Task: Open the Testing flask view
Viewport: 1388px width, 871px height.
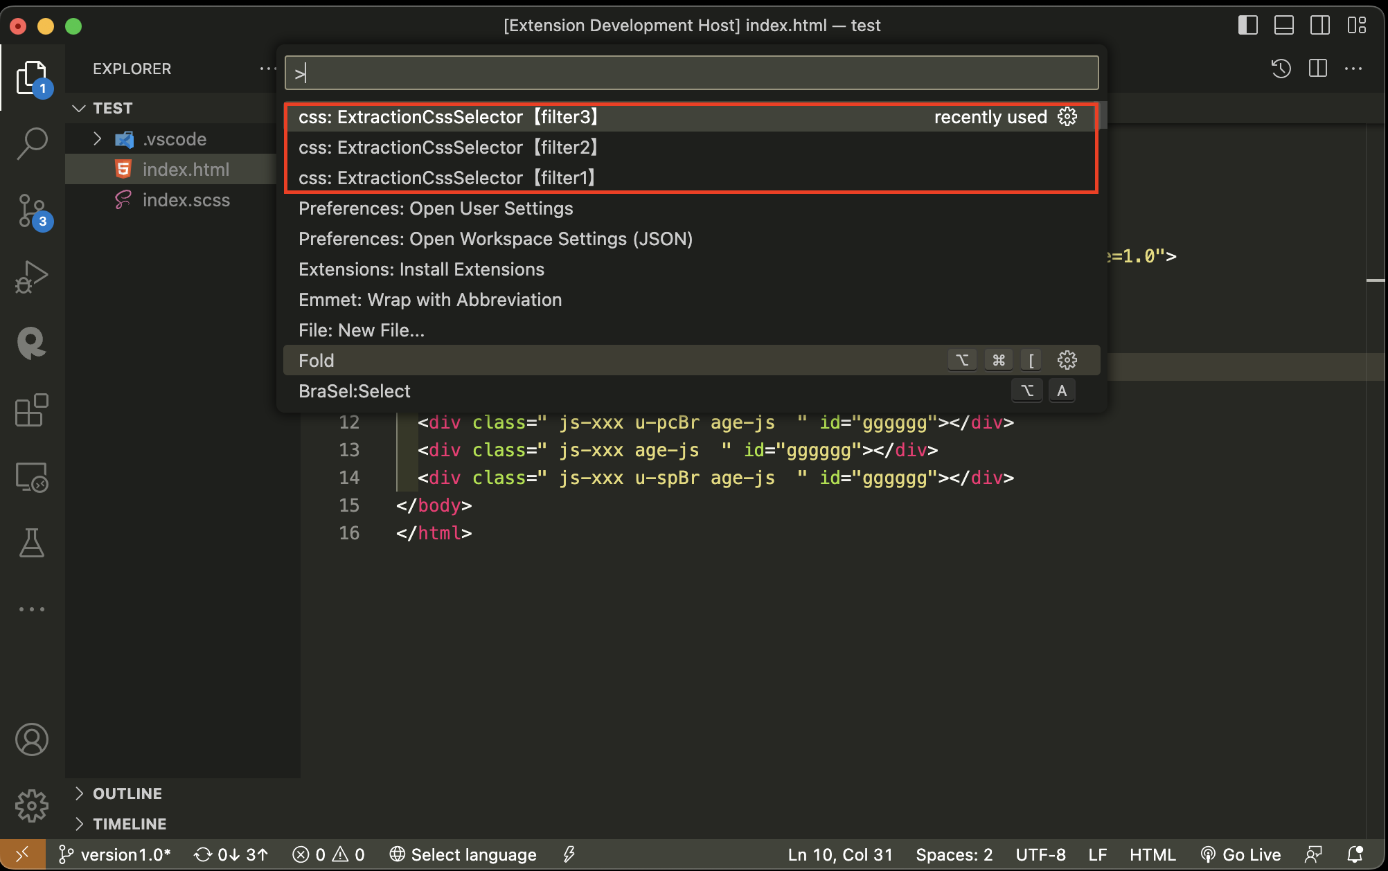Action: (x=32, y=544)
